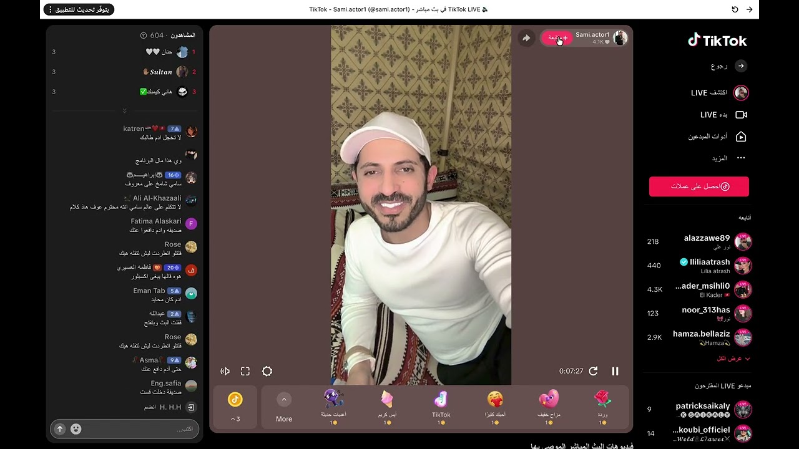Open Sami.actor1 profile avatar

click(620, 38)
